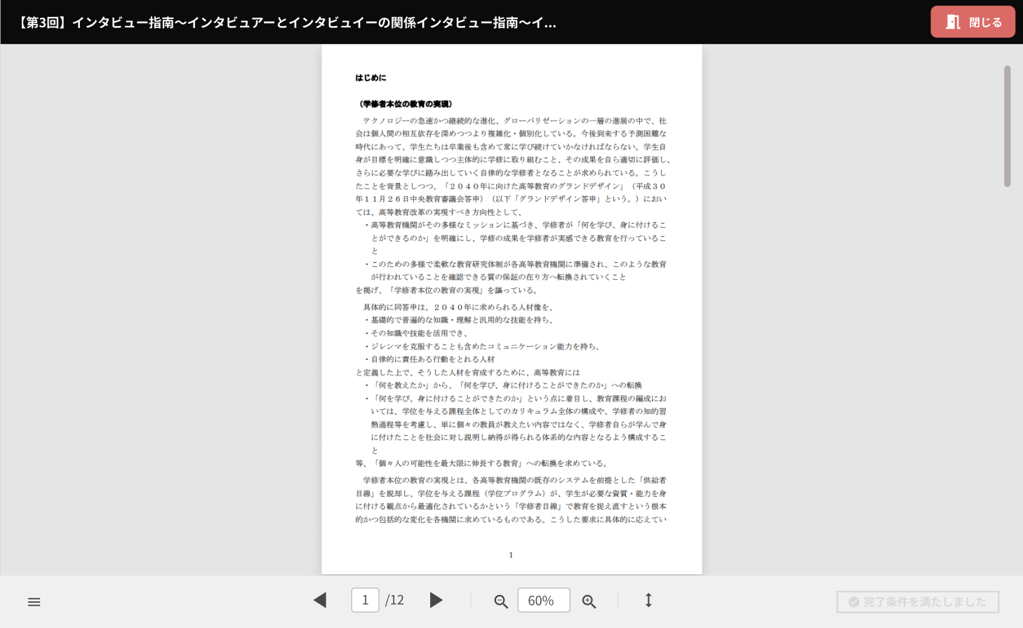This screenshot has height=628, width=1023.
Task: Click the document title in the header
Action: click(x=286, y=22)
